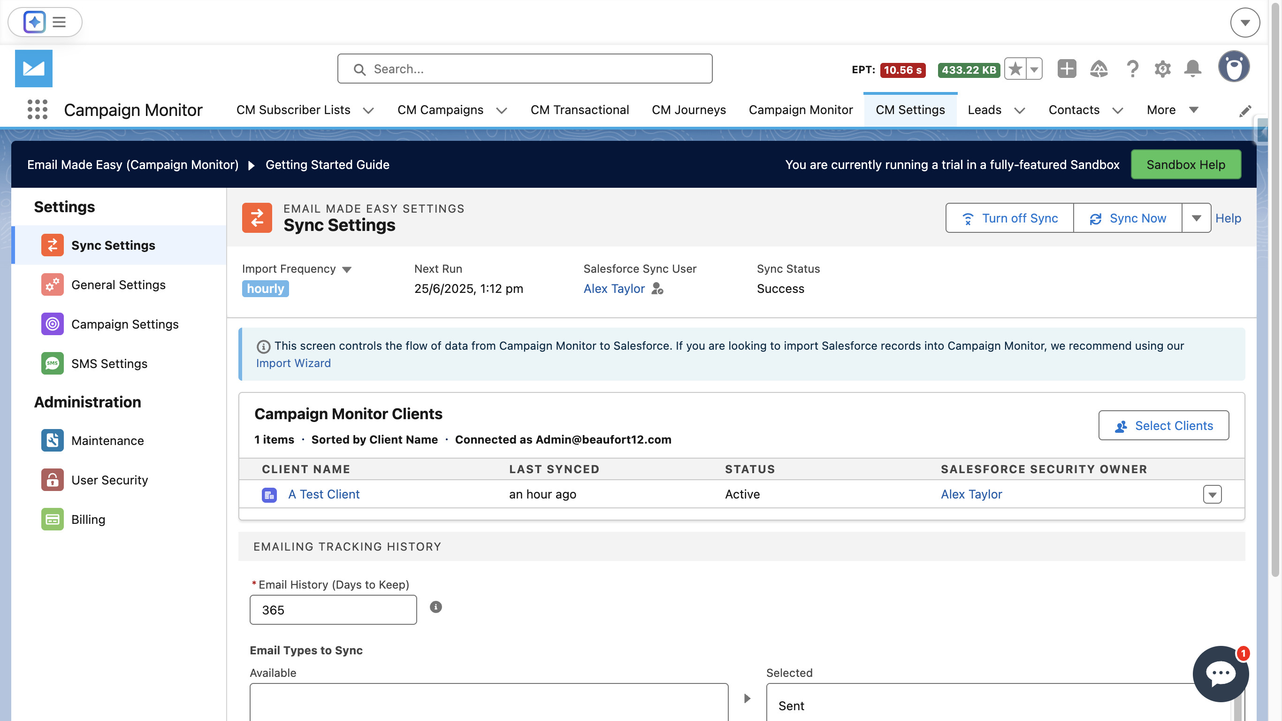
Task: Expand the CM Subscriber Lists tab chevron
Action: 368,110
